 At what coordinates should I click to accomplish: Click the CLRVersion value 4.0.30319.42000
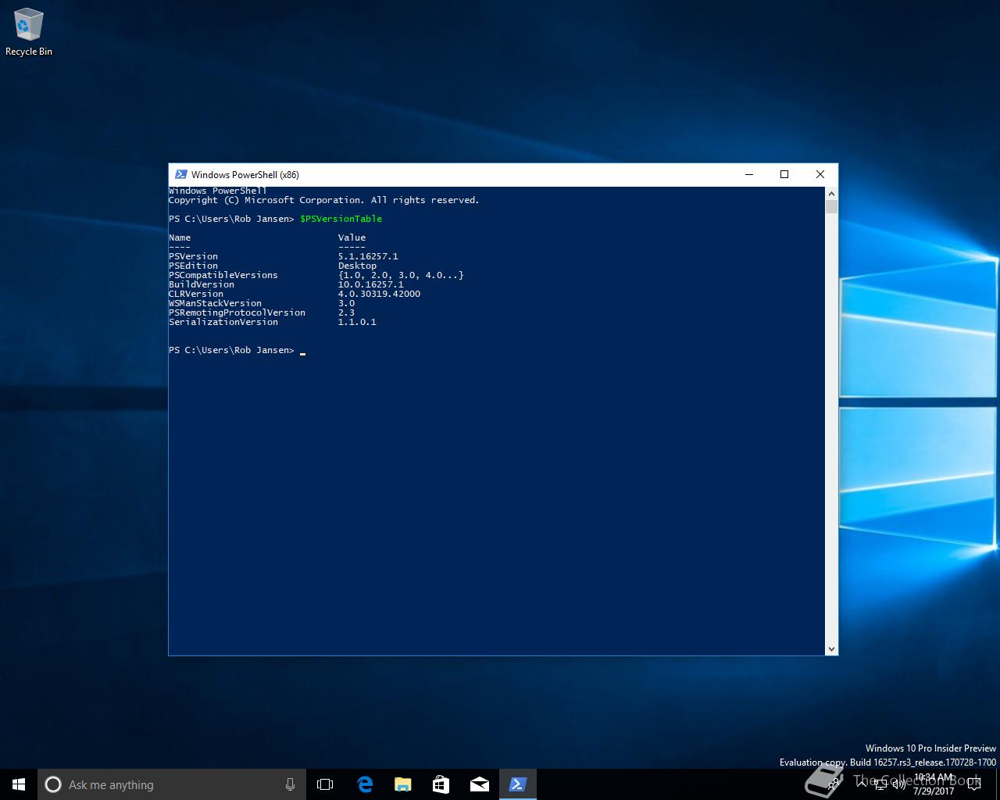(379, 294)
